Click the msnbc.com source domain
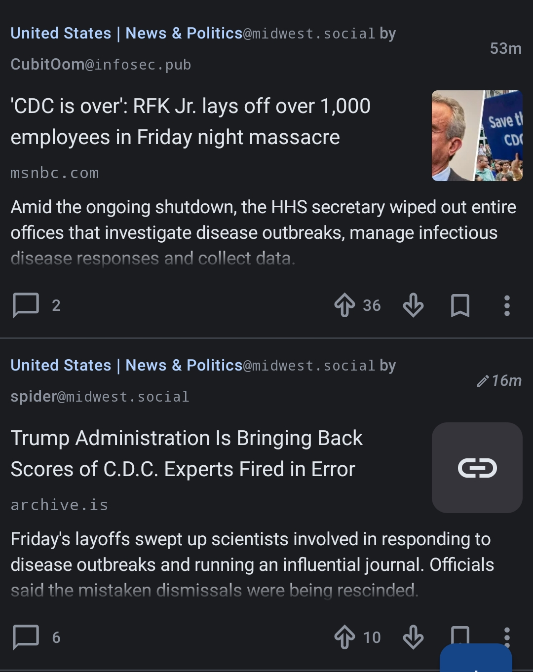533x672 pixels. [55, 173]
